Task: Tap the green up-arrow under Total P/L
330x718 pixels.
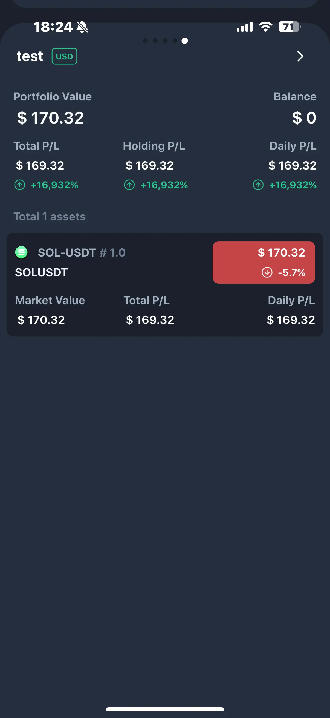Action: pos(20,185)
